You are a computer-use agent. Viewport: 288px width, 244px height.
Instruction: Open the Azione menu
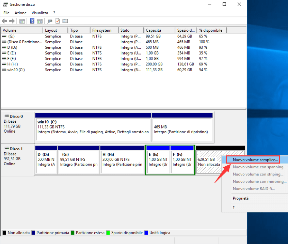pyautogui.click(x=20, y=13)
